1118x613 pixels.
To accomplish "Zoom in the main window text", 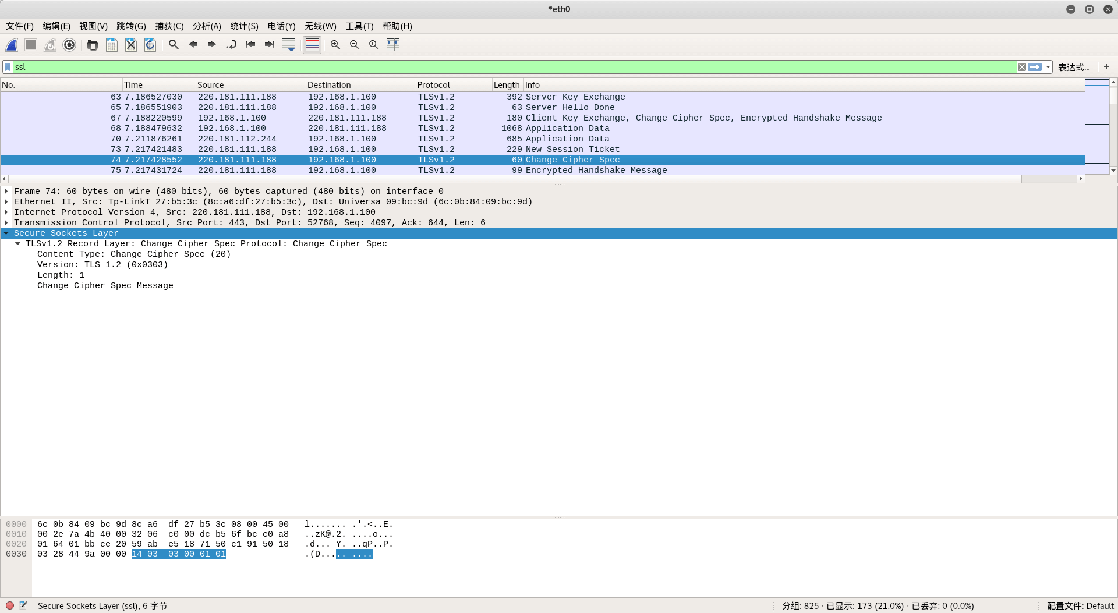I will tap(335, 45).
